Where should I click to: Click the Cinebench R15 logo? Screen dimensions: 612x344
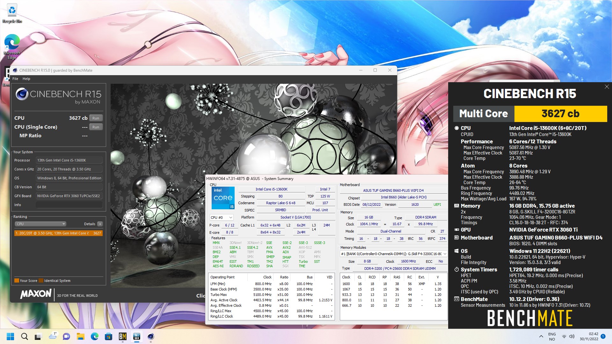(58, 96)
